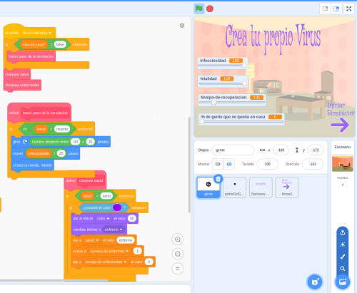Switch to large stage layout
The width and height of the screenshot is (357, 293).
tap(336, 9)
